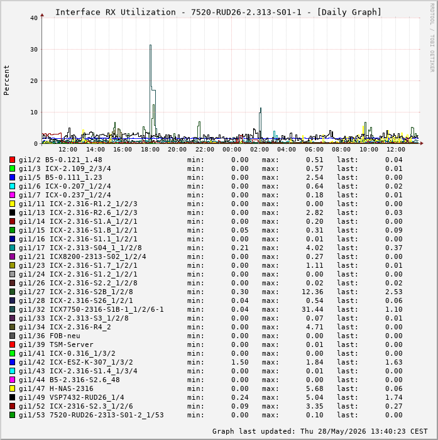Click the black swatch for gi1/49 VSP7432-RUD26_1/4
Viewport: 438px width, 440px height.
[x=12, y=397]
